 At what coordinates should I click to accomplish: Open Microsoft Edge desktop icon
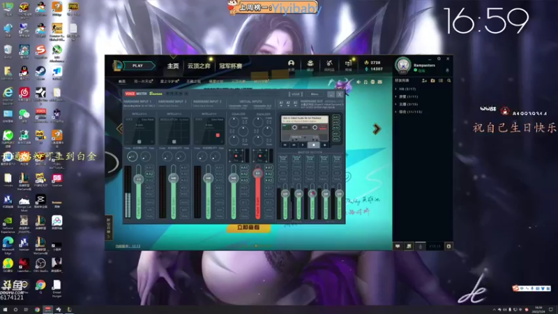point(8,245)
